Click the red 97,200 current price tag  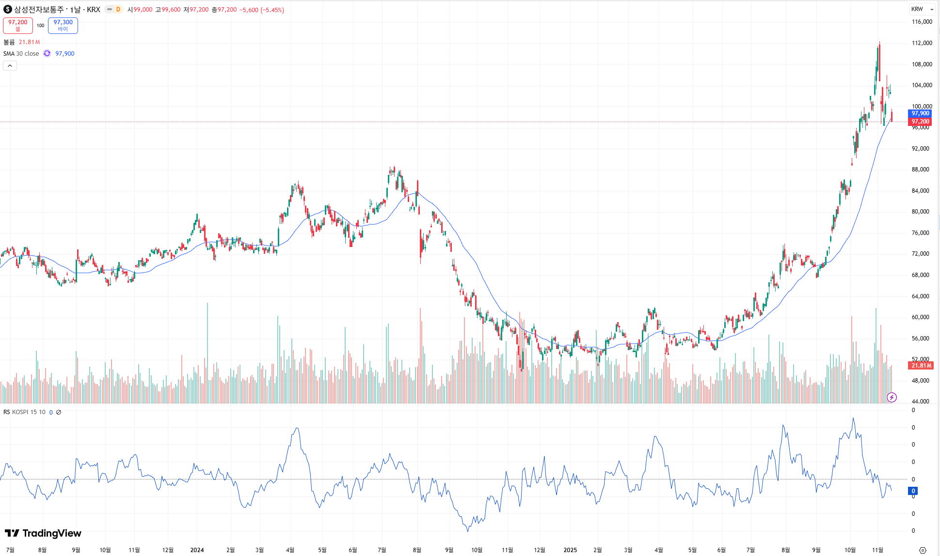920,122
